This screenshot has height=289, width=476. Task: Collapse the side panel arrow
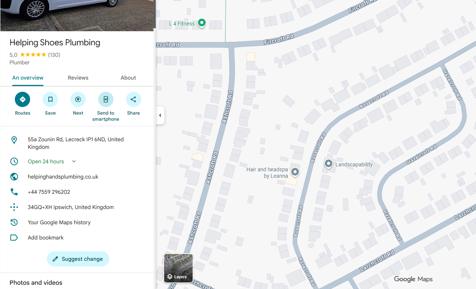pos(160,115)
